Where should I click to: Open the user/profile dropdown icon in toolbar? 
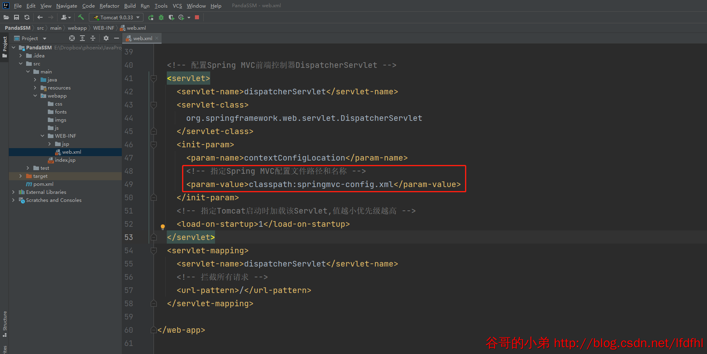point(66,17)
